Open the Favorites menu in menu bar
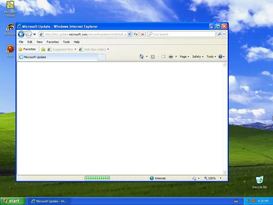 tap(53, 42)
